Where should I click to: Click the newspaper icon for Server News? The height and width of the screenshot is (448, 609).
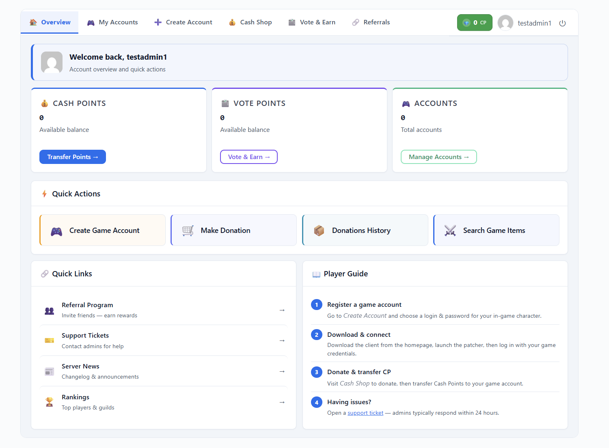50,371
